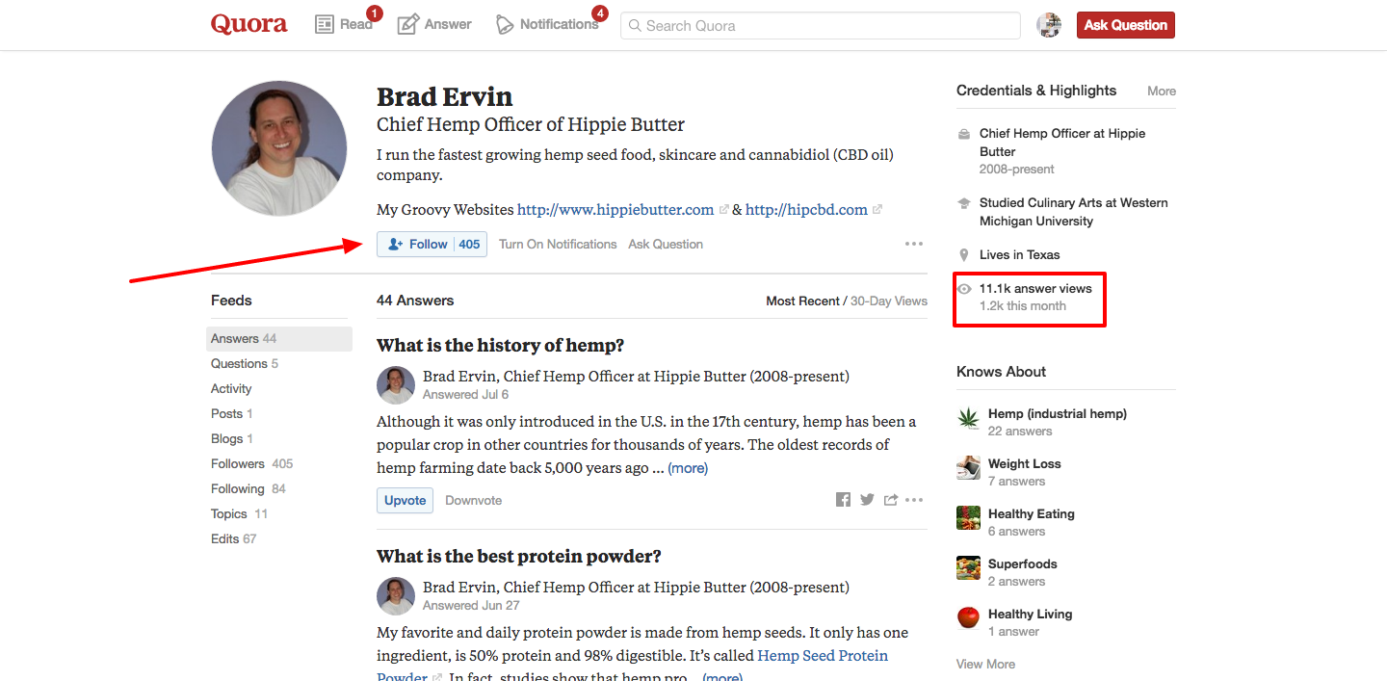Upvote the history of hemp answer
Image resolution: width=1387 pixels, height=681 pixels.
click(x=405, y=501)
